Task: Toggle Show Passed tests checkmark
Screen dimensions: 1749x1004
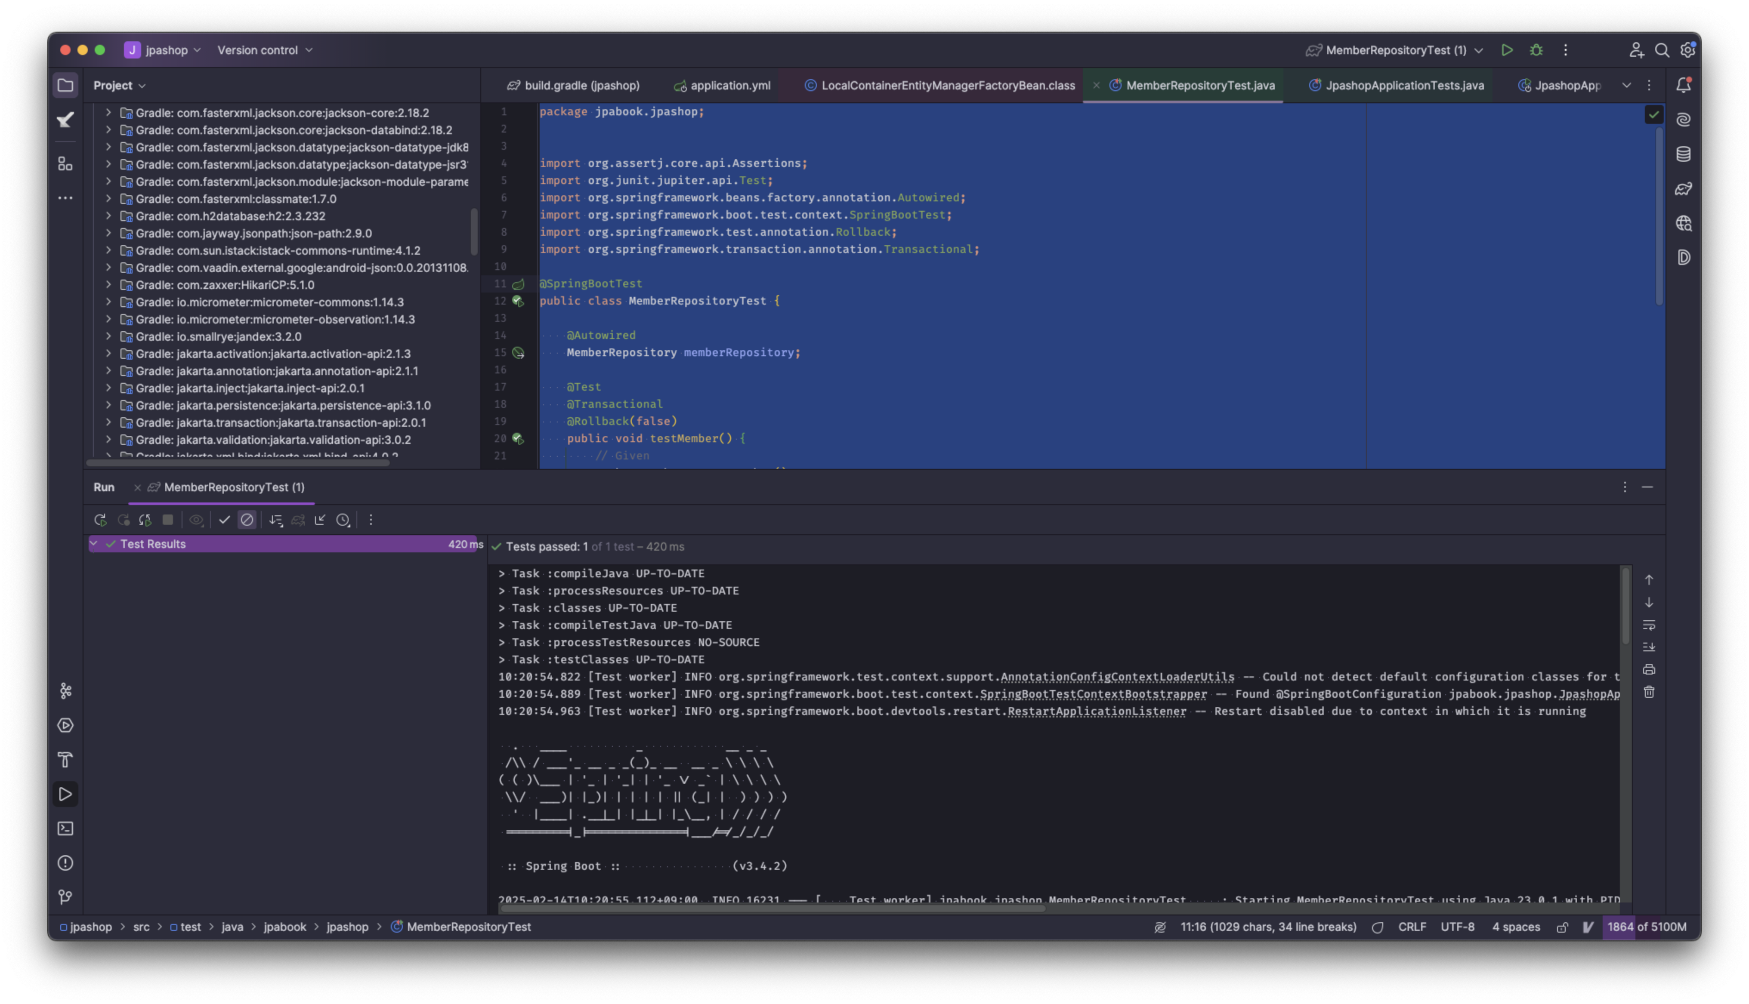Action: (224, 520)
